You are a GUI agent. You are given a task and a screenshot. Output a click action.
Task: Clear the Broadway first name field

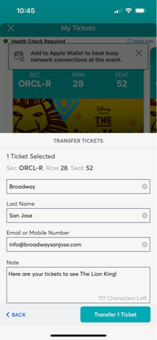coord(144,187)
